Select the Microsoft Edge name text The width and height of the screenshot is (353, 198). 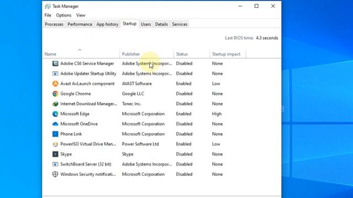75,114
